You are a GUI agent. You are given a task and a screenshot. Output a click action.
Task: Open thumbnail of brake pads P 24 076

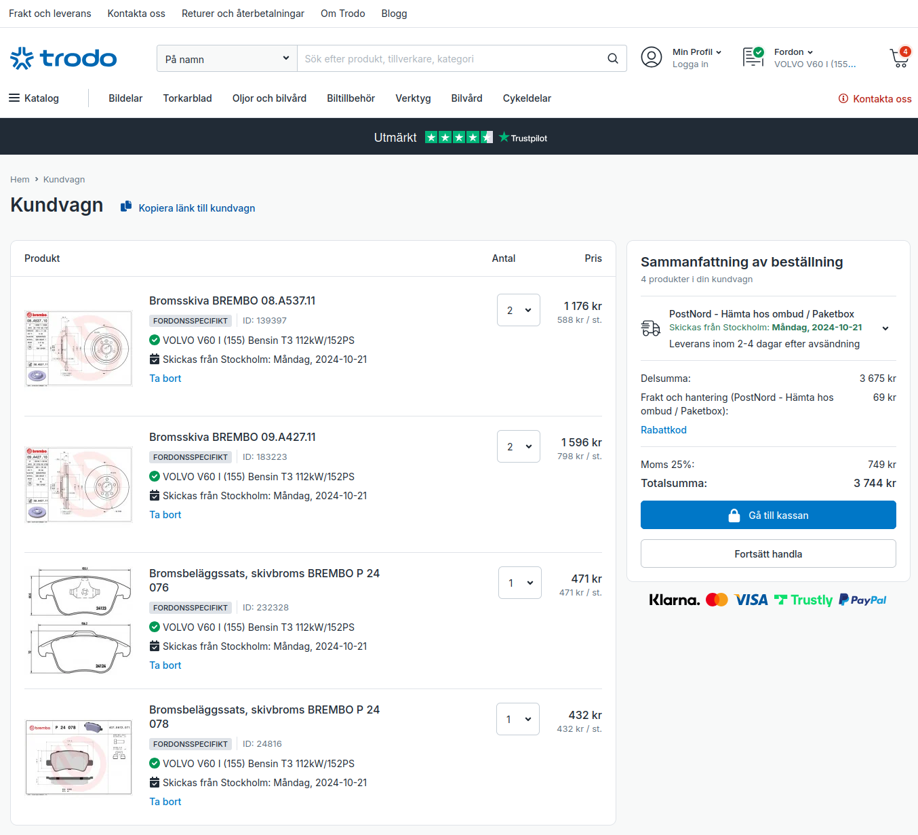[x=79, y=621]
